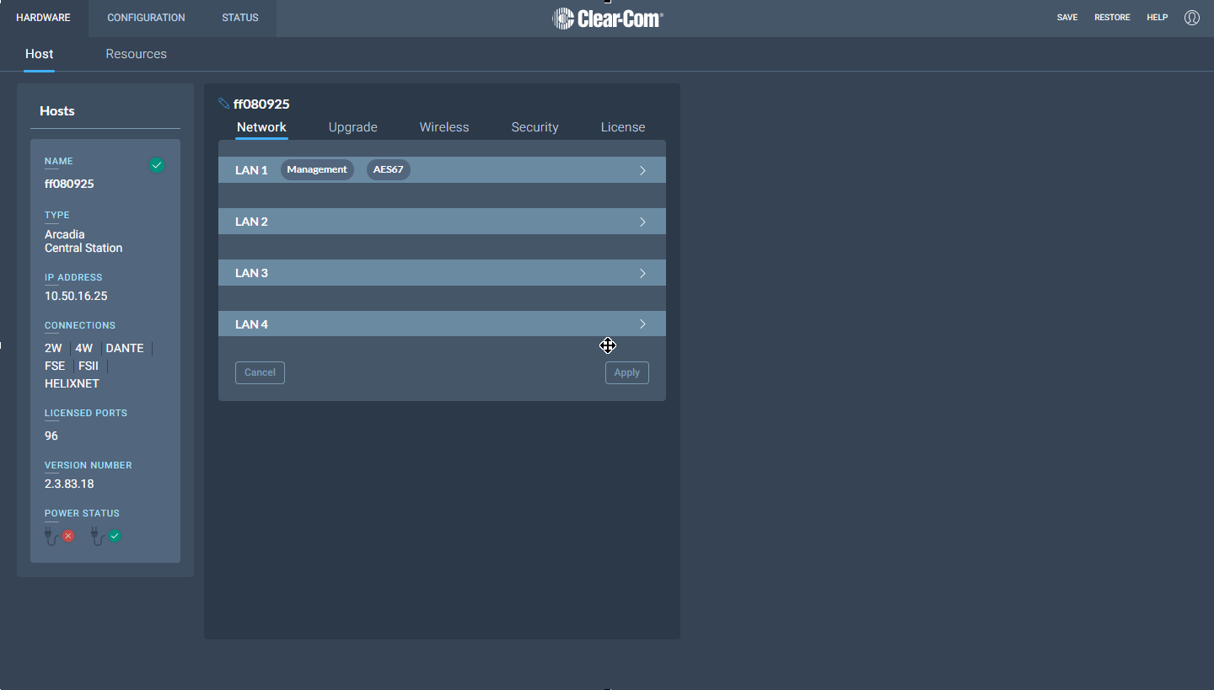Open the STATUS top menu
Image resolution: width=1214 pixels, height=690 pixels.
click(240, 18)
